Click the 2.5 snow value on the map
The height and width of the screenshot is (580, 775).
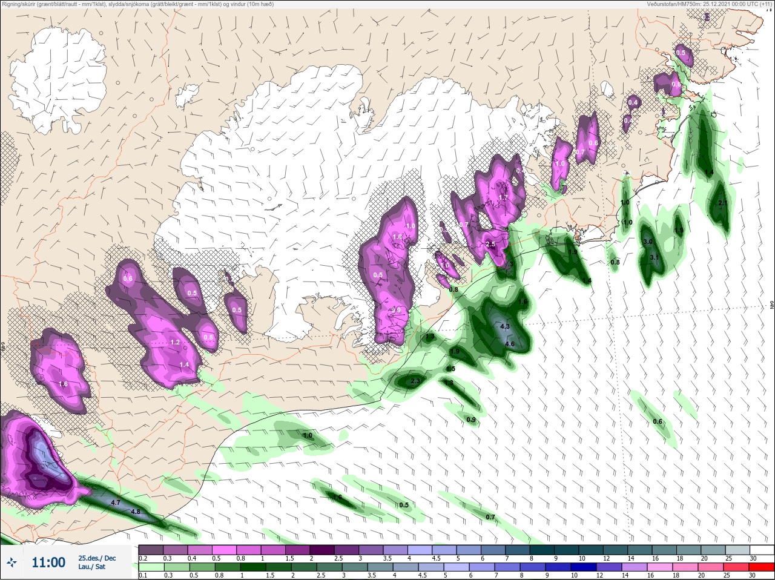(490, 245)
